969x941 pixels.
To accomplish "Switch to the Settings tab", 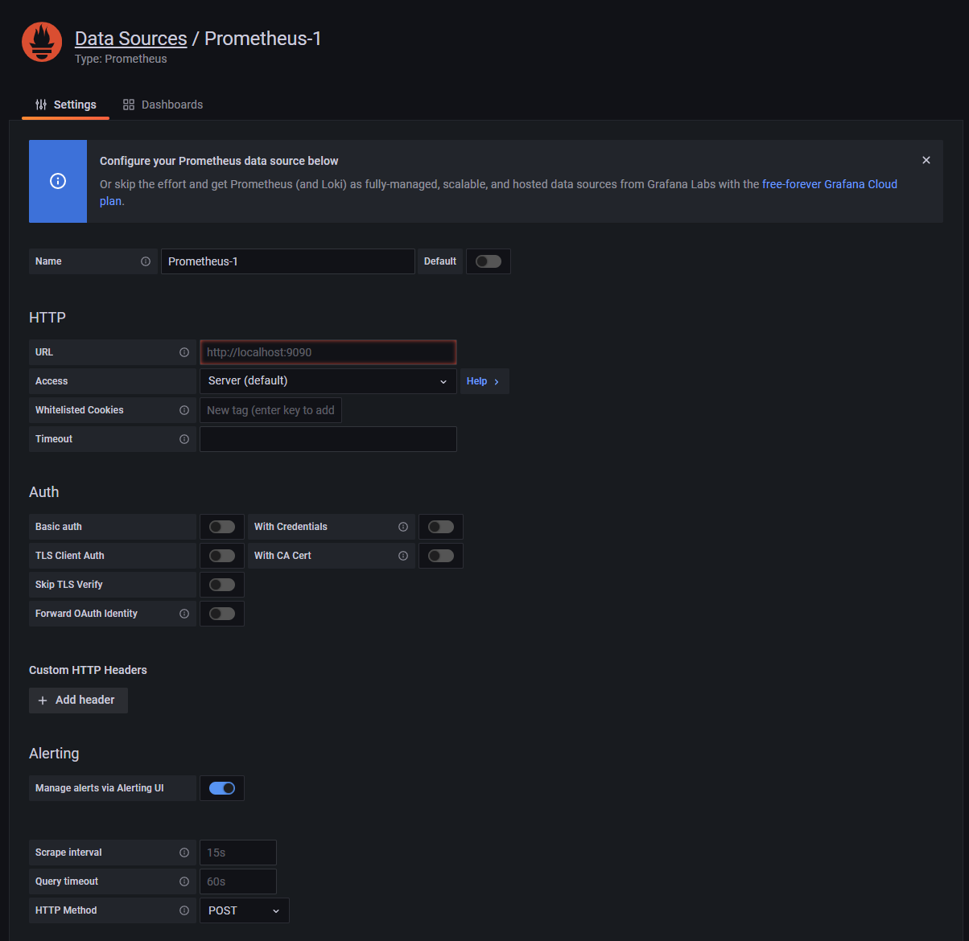I will click(x=65, y=105).
